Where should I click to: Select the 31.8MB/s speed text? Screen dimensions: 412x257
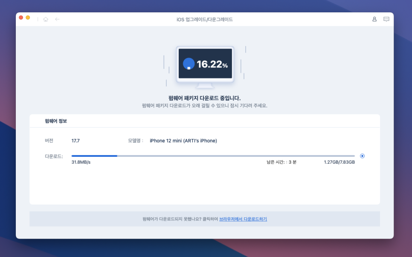tap(81, 162)
